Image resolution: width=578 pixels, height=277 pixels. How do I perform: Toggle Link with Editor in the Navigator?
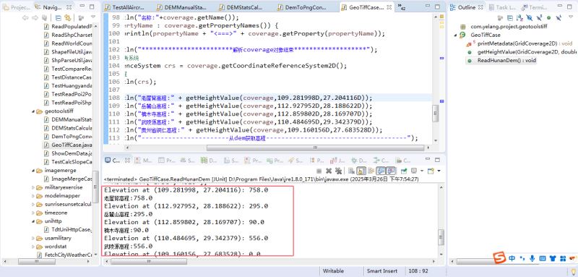(67, 17)
